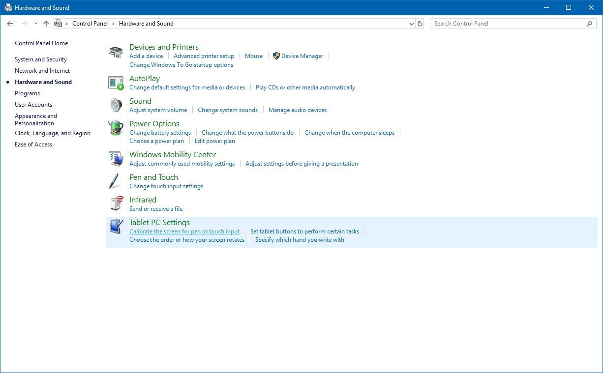Open Ease of Access category
Screen dimensions: 603x373
pos(33,144)
